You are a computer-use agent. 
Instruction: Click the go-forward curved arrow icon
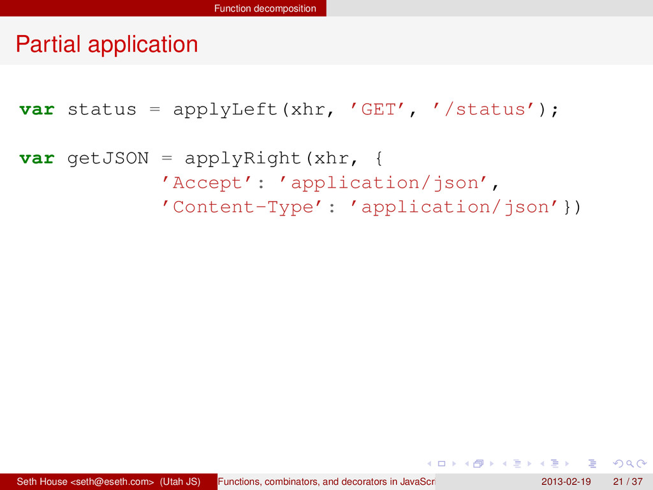(x=642, y=463)
